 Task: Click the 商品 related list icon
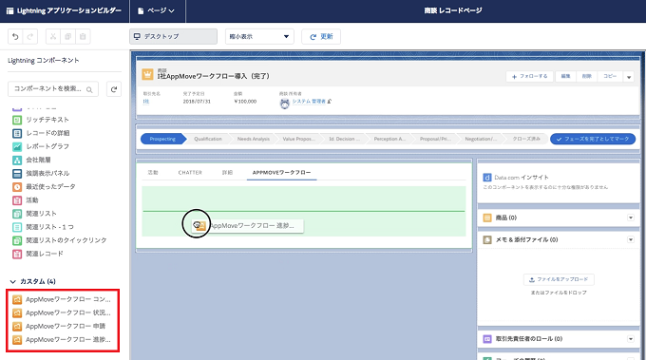pos(487,218)
